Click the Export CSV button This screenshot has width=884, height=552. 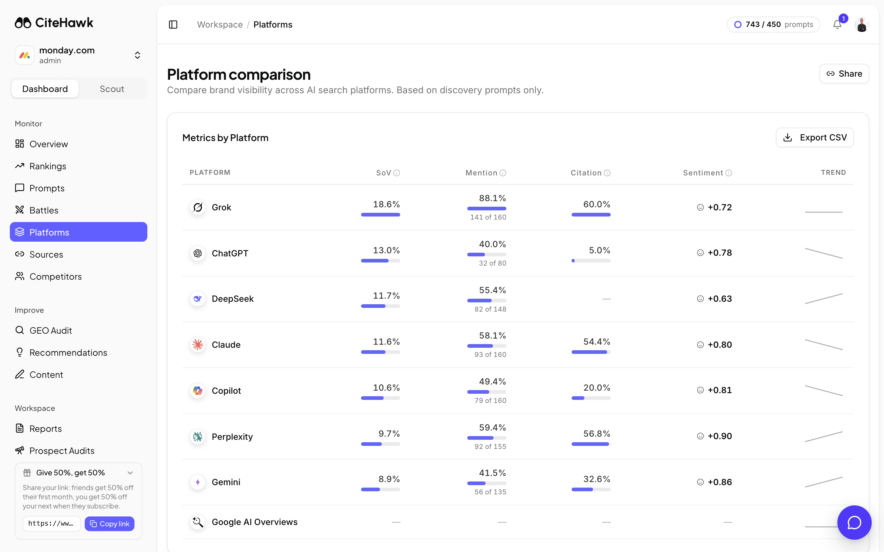815,137
